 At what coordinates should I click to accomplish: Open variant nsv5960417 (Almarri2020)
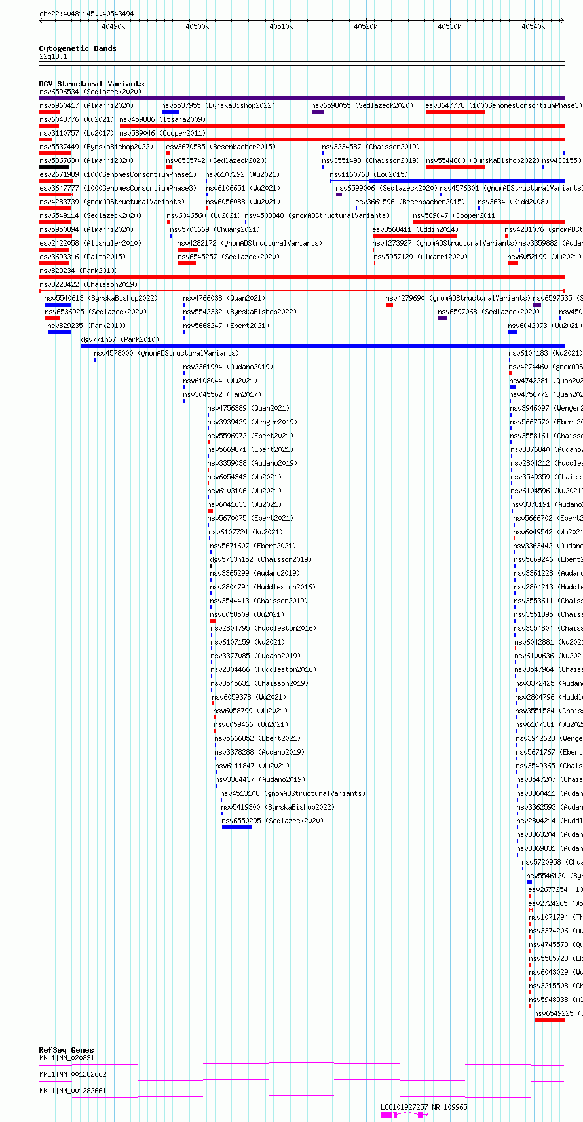tap(86, 105)
